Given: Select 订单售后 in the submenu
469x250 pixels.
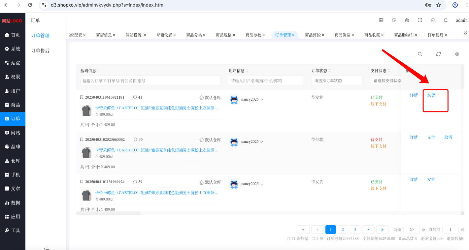Looking at the screenshot, I should pos(40,50).
